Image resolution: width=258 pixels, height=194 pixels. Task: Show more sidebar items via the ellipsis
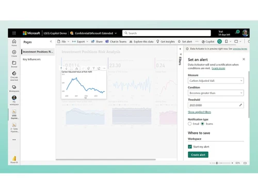14,140
